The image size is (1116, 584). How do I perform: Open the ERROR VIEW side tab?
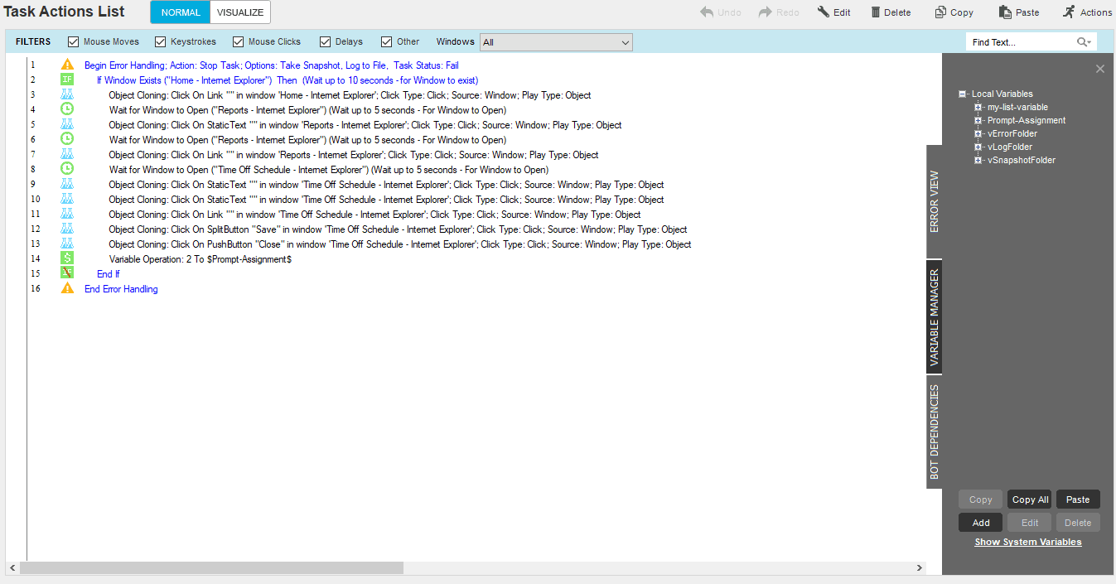coord(934,201)
